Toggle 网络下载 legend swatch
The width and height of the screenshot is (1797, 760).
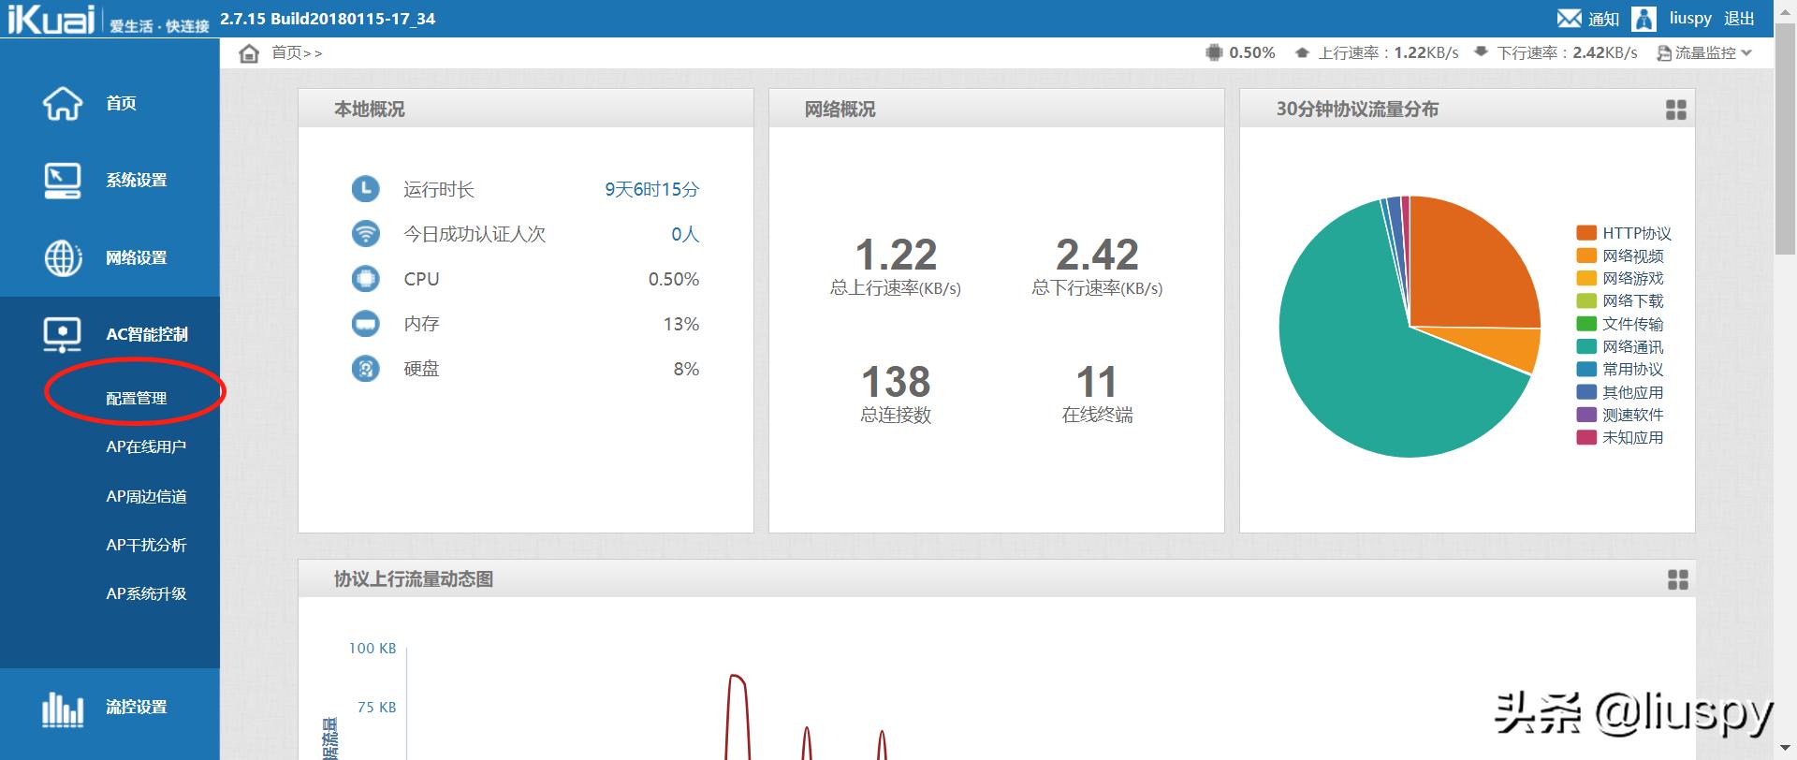coord(1585,300)
